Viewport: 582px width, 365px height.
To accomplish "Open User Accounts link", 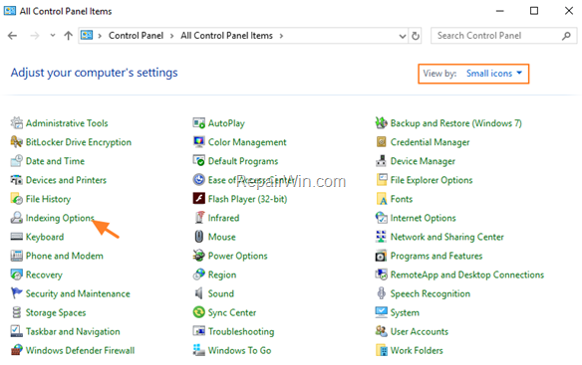I will coord(419,331).
